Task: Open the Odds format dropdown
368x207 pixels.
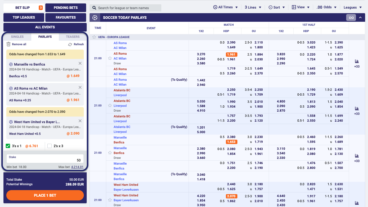Action: point(326,7)
